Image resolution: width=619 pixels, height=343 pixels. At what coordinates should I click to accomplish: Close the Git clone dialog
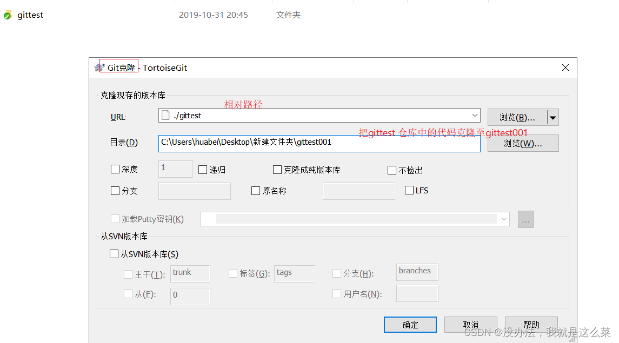[565, 68]
